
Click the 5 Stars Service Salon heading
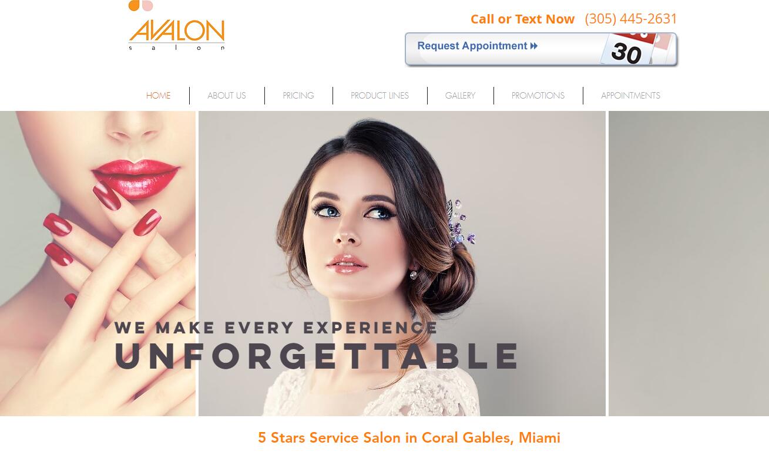(x=409, y=438)
